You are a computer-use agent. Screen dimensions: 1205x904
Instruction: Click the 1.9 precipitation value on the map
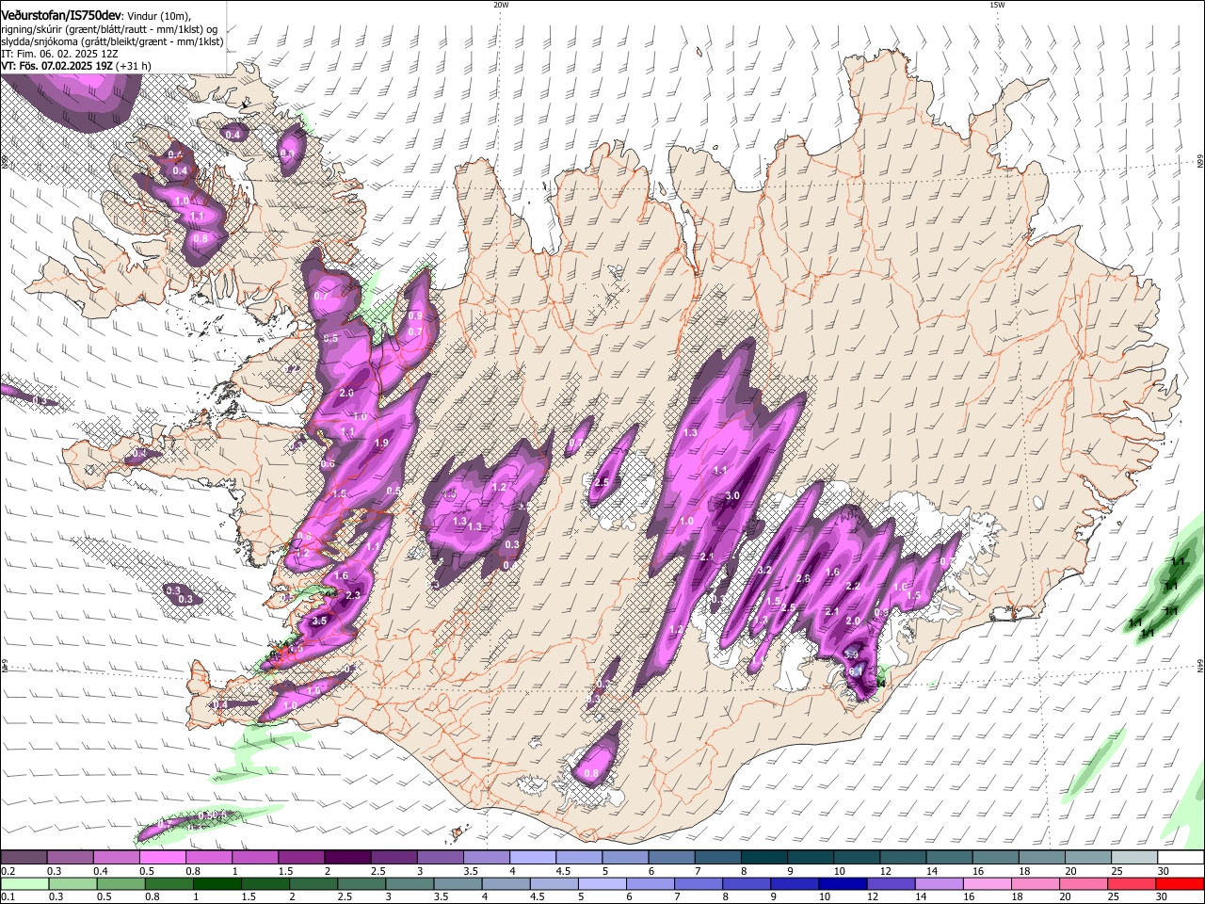[381, 443]
